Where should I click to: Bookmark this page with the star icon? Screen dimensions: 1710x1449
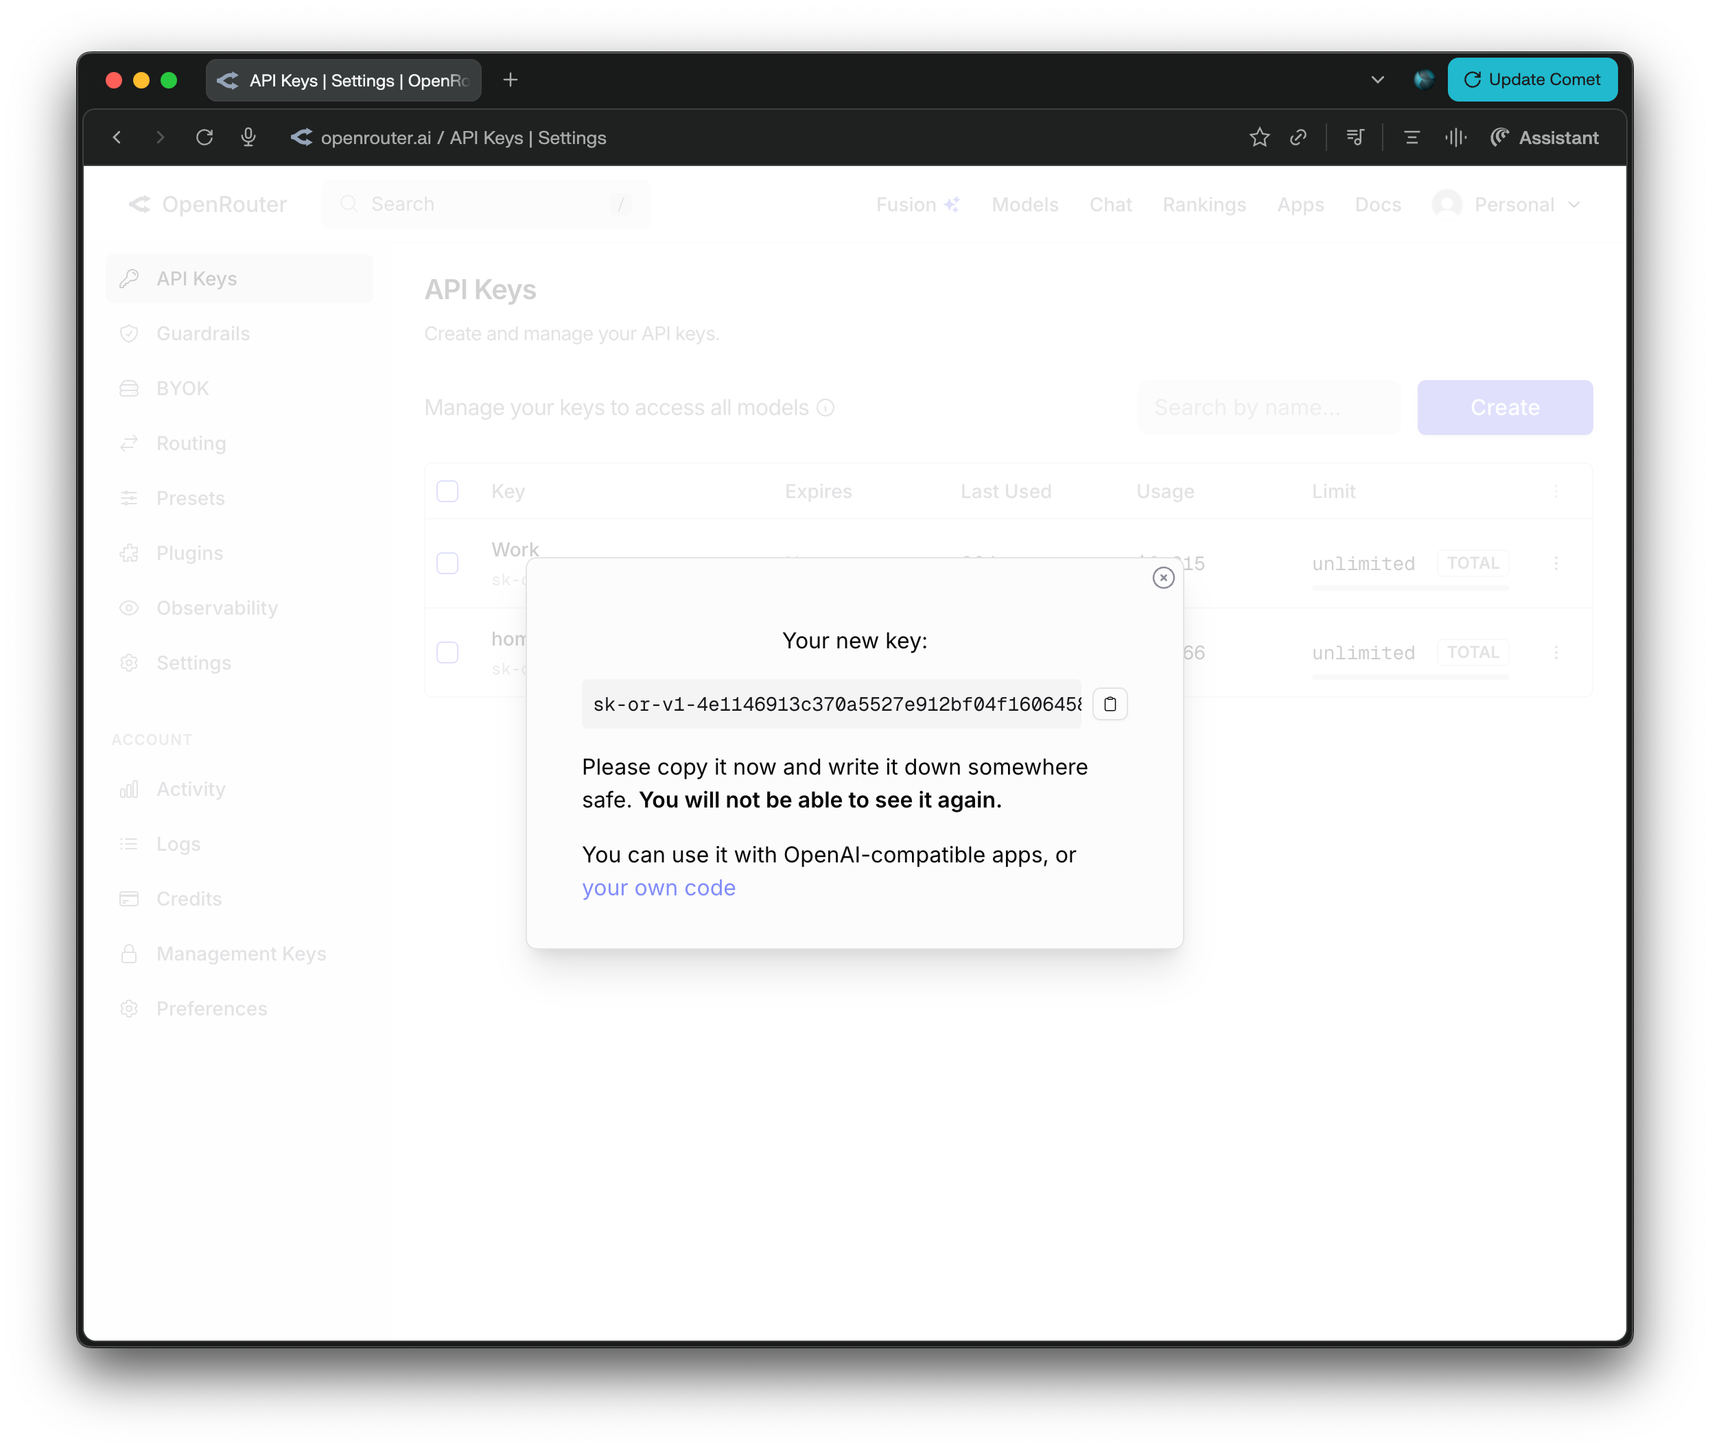pos(1259,137)
